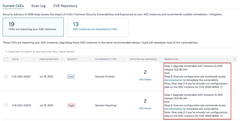Click the search magnifier icon

(6, 52)
